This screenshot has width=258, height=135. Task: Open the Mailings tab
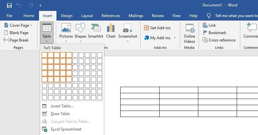click(136, 16)
